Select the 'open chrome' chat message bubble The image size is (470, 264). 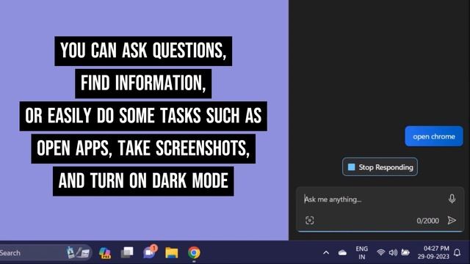pos(434,136)
